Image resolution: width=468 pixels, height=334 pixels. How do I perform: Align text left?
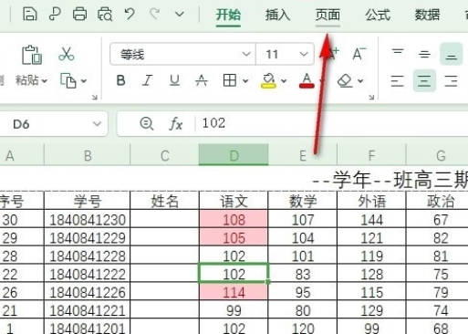398,81
